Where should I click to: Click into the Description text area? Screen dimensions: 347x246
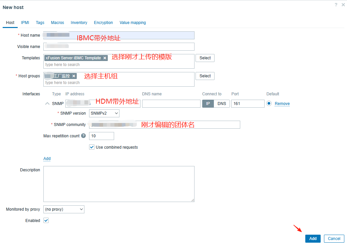119,184
